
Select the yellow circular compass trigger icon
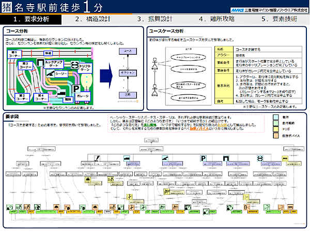[x=129, y=197]
